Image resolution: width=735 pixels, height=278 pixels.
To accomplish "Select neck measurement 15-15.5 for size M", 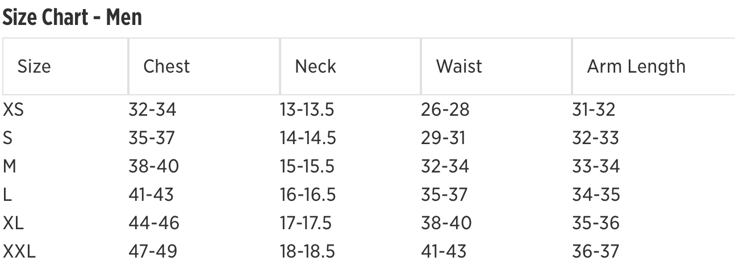I will 308,166.
